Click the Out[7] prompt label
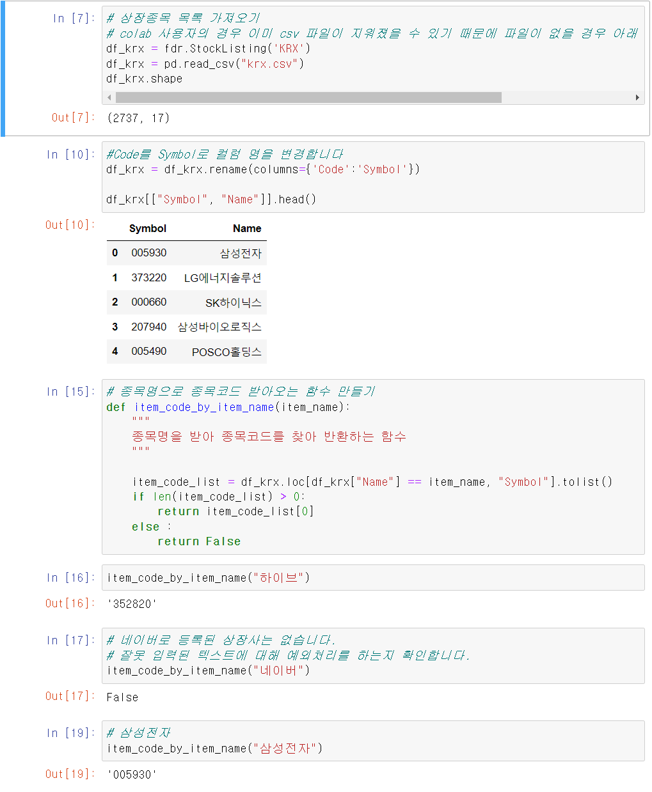 click(x=74, y=118)
